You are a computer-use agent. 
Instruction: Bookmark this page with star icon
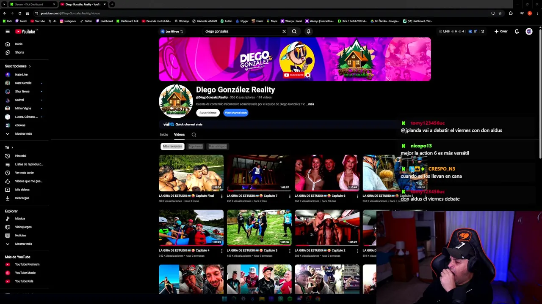click(500, 13)
